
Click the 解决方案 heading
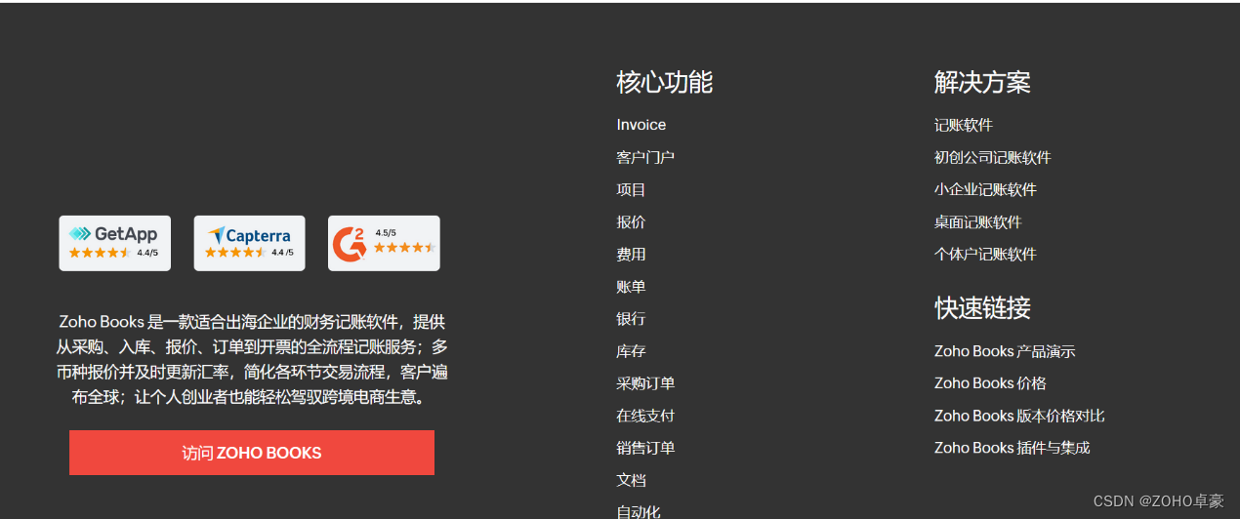[982, 82]
